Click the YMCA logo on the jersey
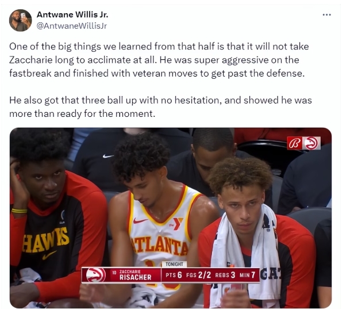This screenshot has height=309, width=346. pyautogui.click(x=176, y=224)
